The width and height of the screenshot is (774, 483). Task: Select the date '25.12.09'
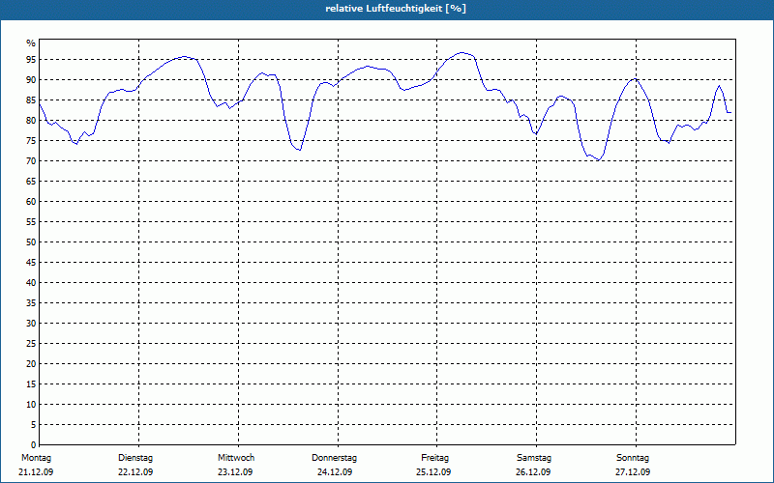click(433, 472)
